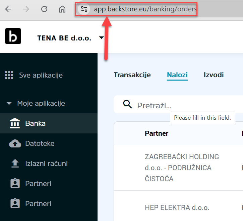Click the browser back arrow

point(8,9)
